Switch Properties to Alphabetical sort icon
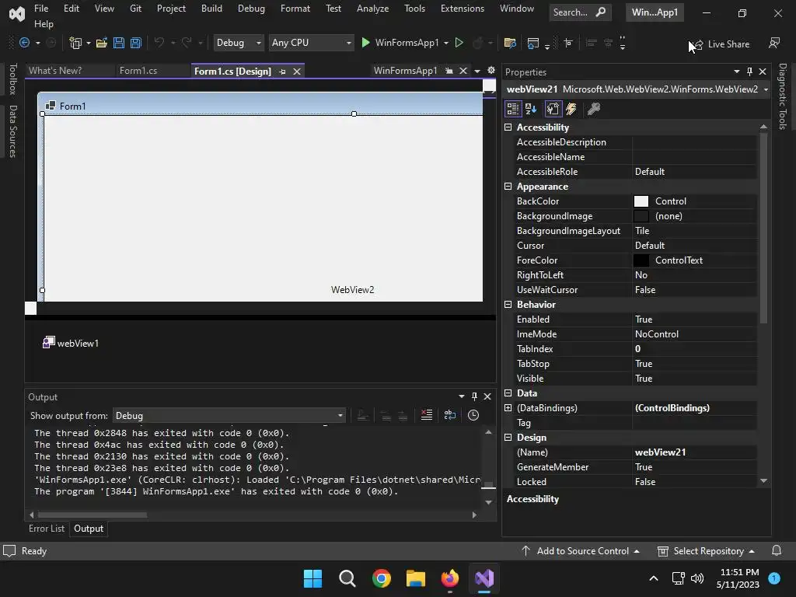Screen dimensions: 796x597 tap(532, 109)
